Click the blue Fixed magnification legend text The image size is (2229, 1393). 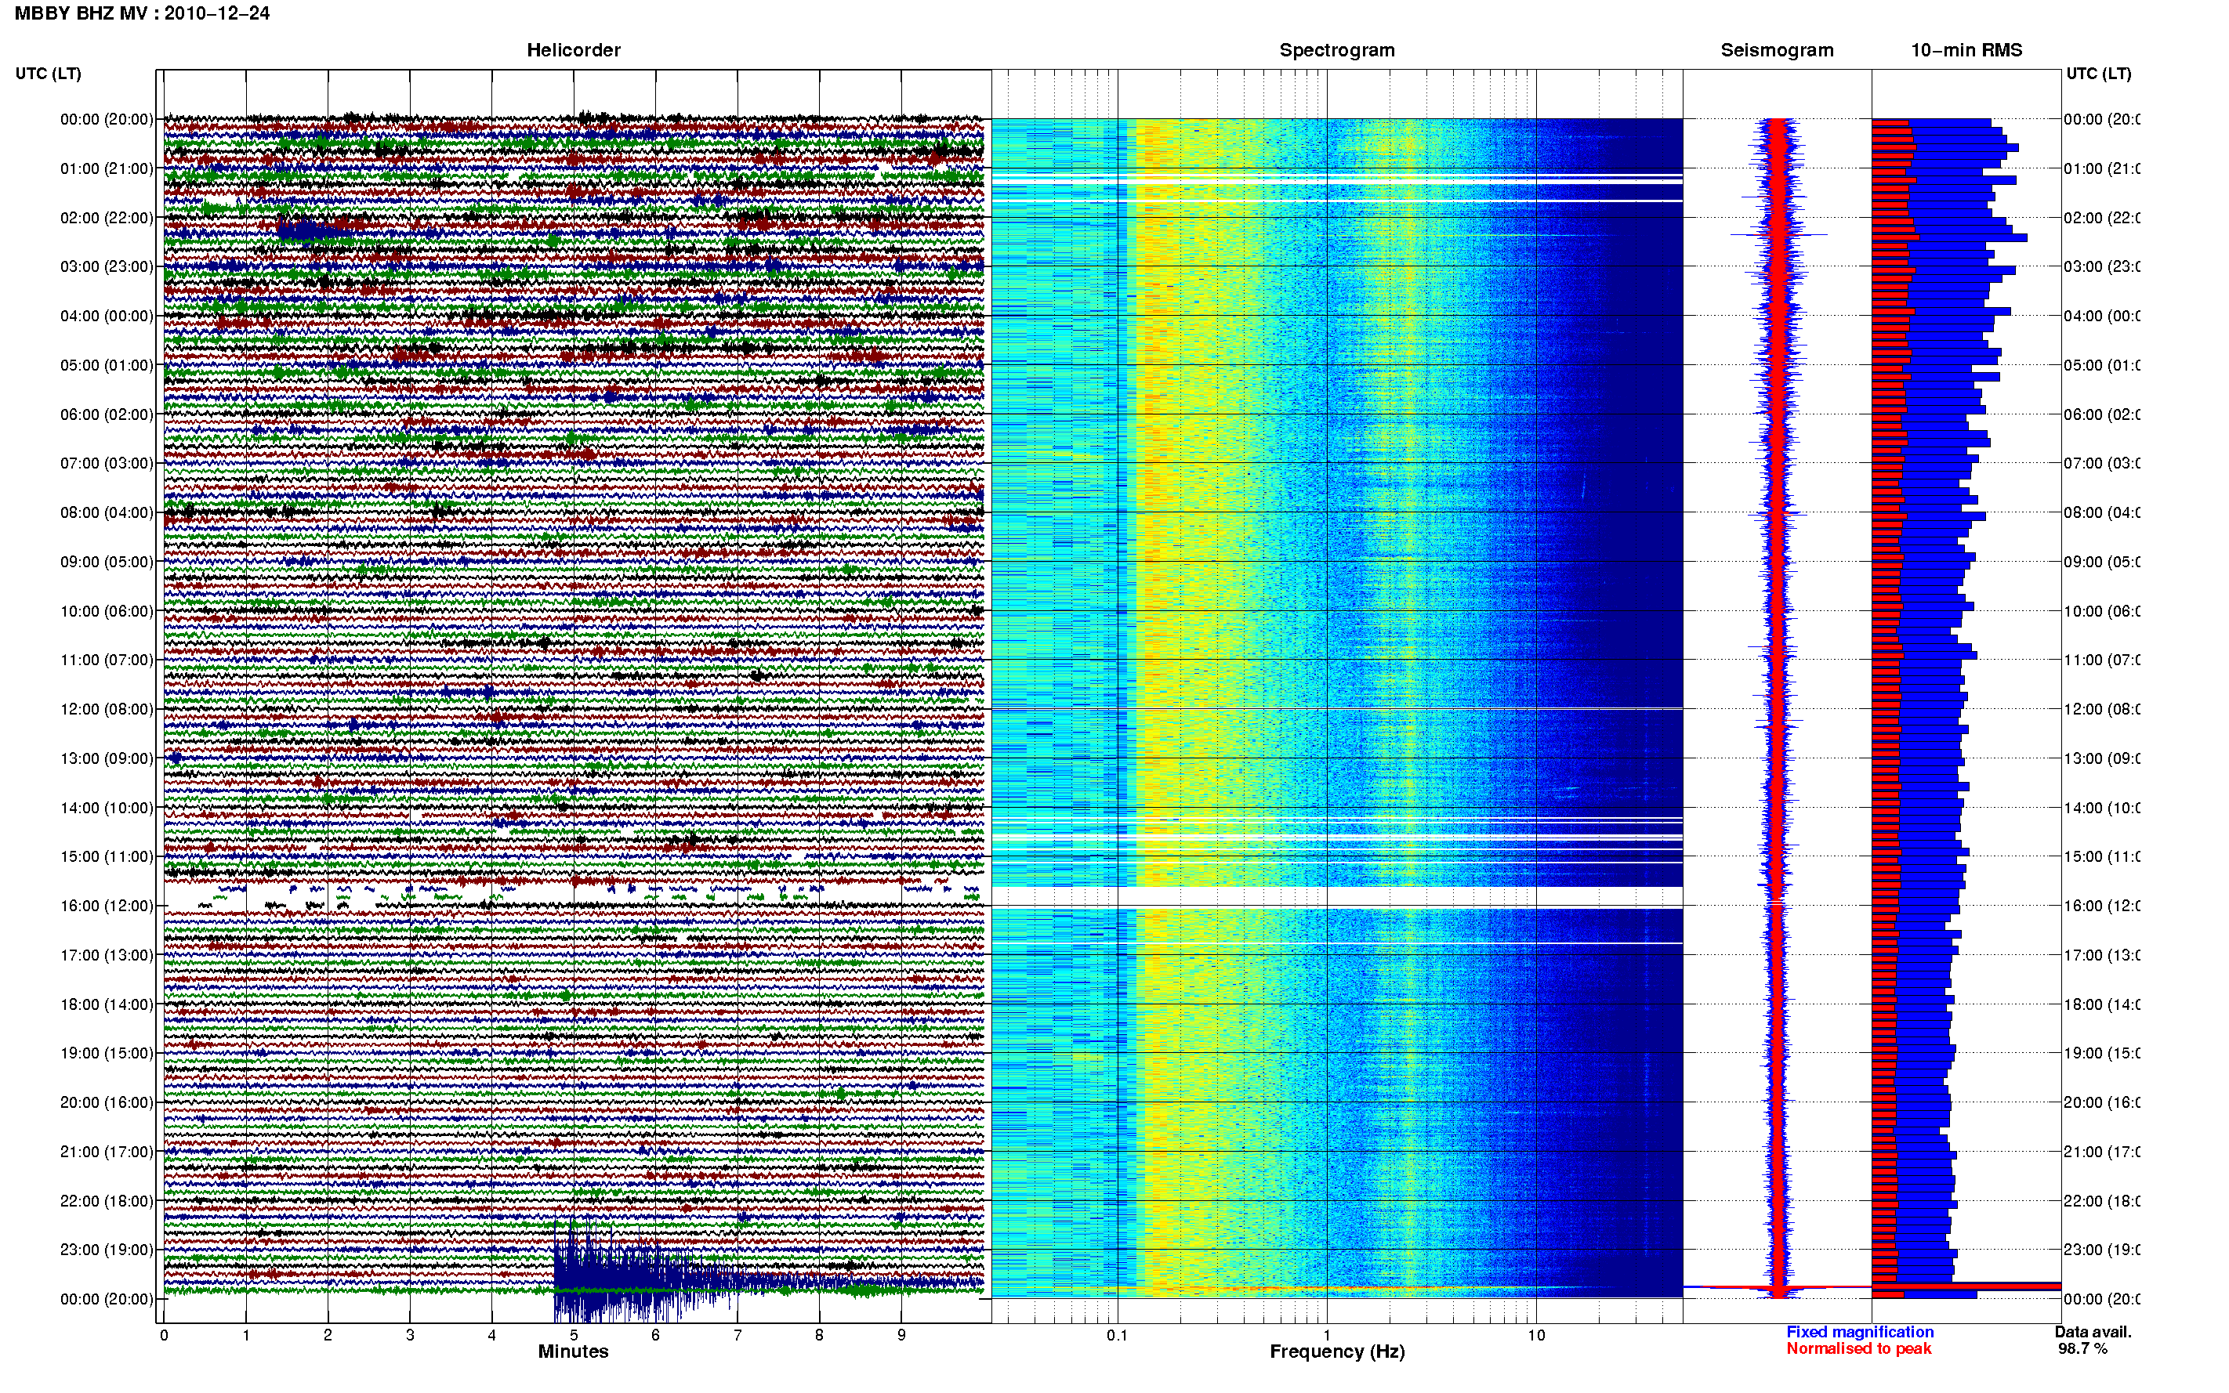point(1860,1332)
